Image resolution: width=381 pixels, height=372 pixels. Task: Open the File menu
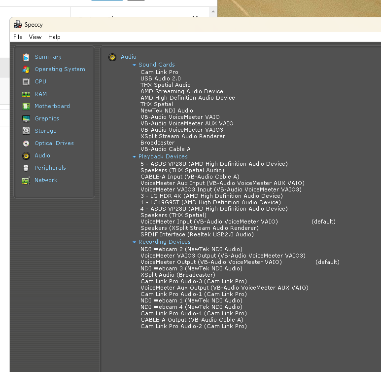[17, 37]
